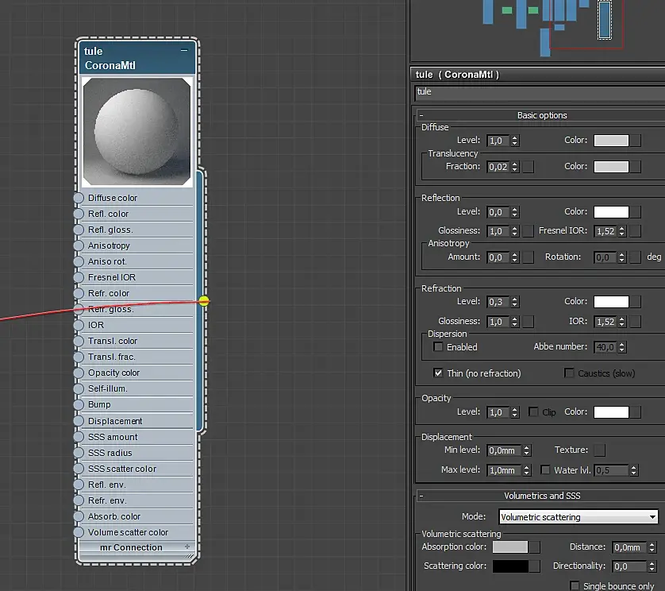Collapse the Volumetrics and SSS rollout
Screen dimensions: 665x591
point(421,496)
